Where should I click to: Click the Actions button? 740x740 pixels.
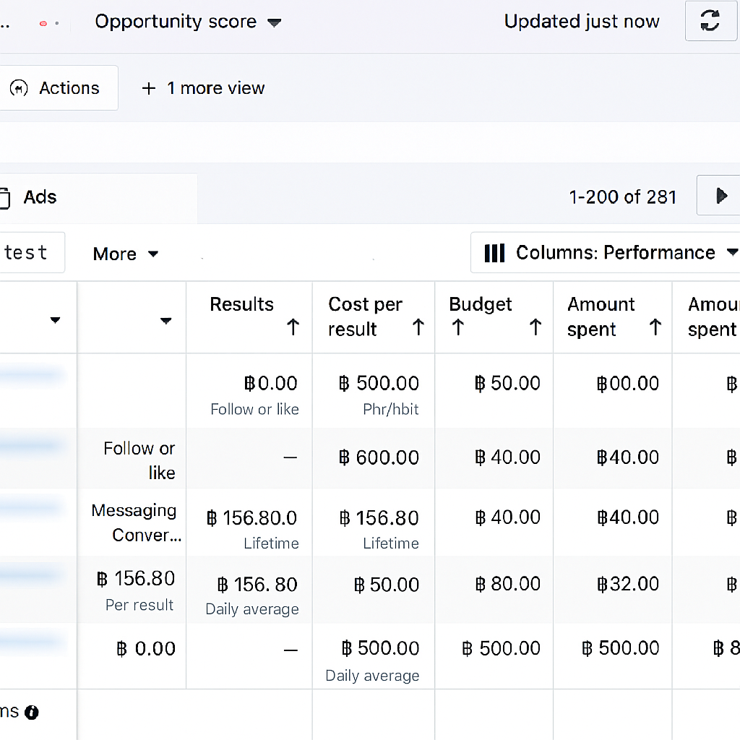click(x=59, y=87)
